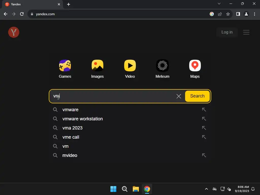Fill search box using vme call arrow

(204, 137)
